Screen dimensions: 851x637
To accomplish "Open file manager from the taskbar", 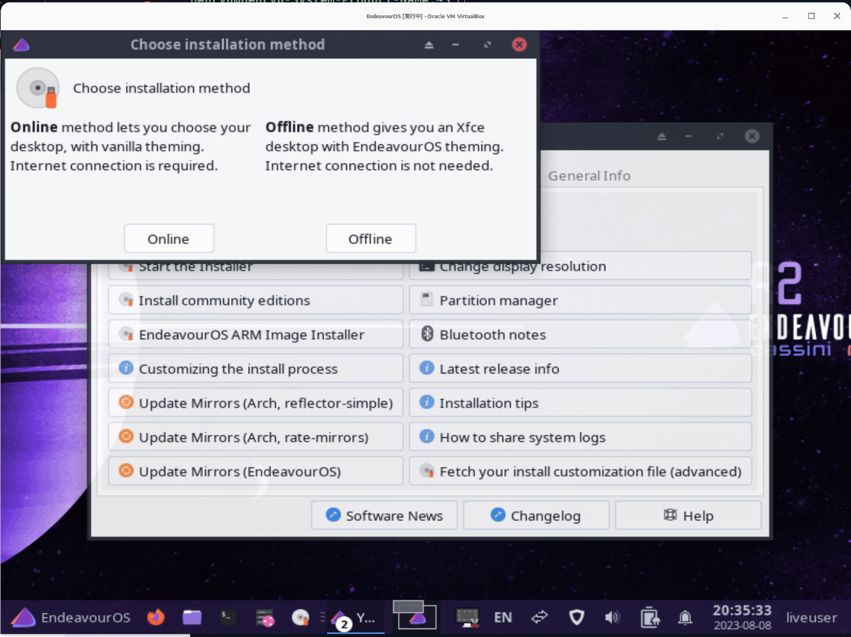I will click(x=192, y=618).
